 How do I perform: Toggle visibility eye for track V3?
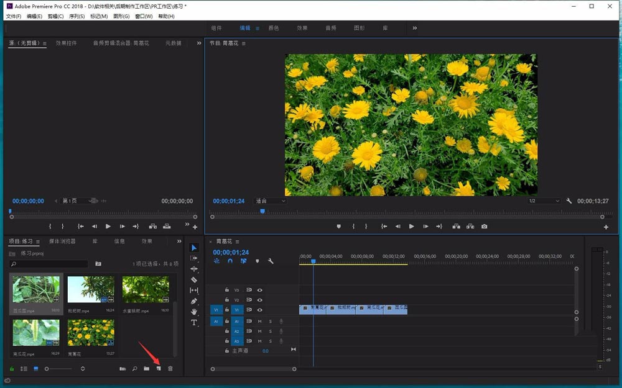260,290
